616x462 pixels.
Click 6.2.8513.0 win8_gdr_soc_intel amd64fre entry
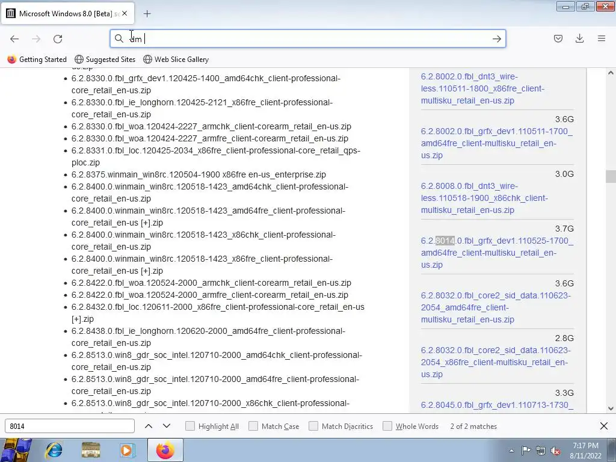[x=215, y=385]
